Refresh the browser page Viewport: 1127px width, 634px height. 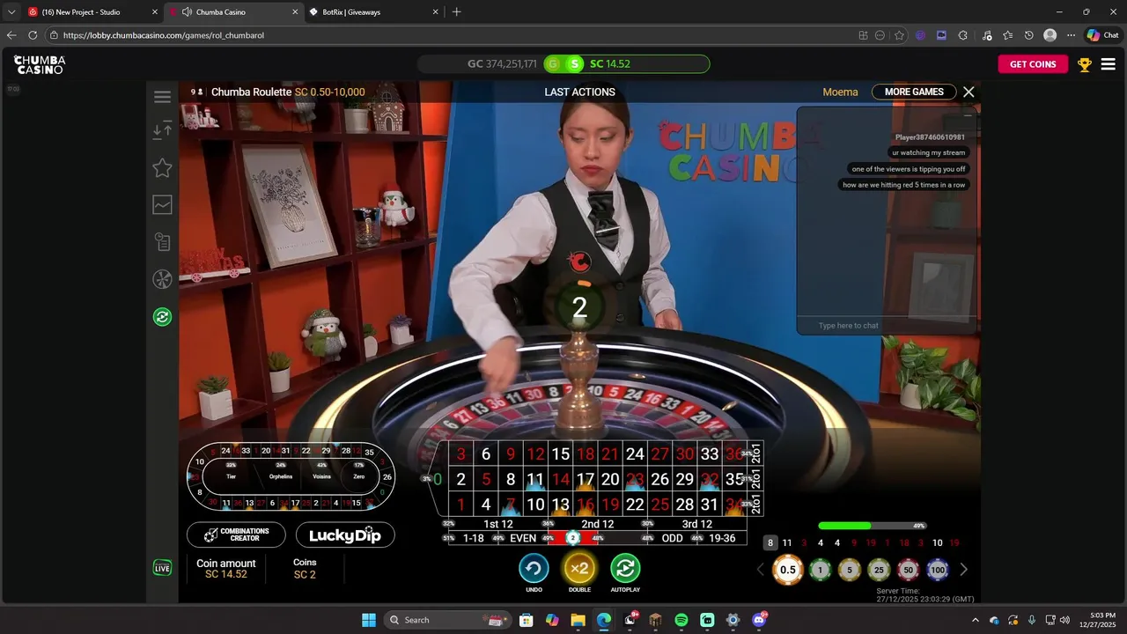click(33, 35)
